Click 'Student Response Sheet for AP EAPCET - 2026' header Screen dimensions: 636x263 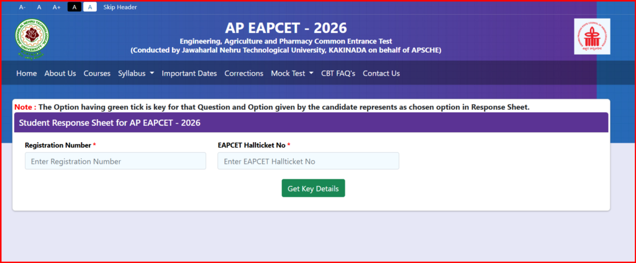tap(109, 123)
